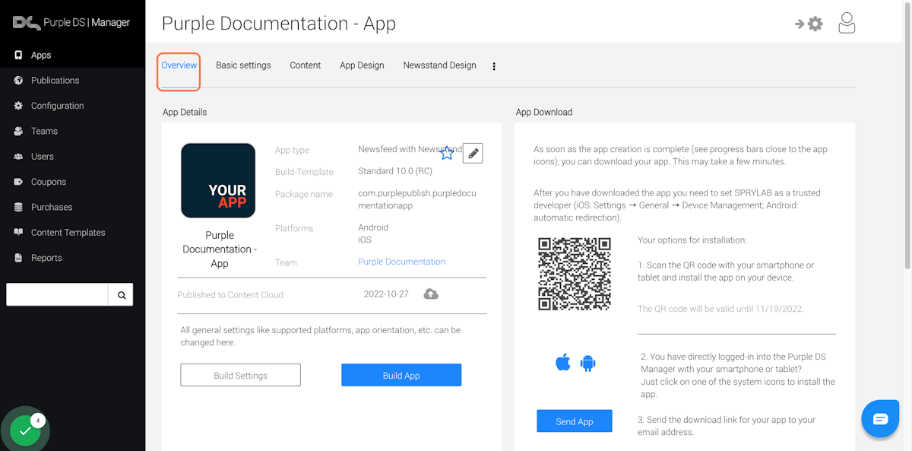The height and width of the screenshot is (451, 912).
Task: Switch to the Basic settings tab
Action: tap(243, 65)
